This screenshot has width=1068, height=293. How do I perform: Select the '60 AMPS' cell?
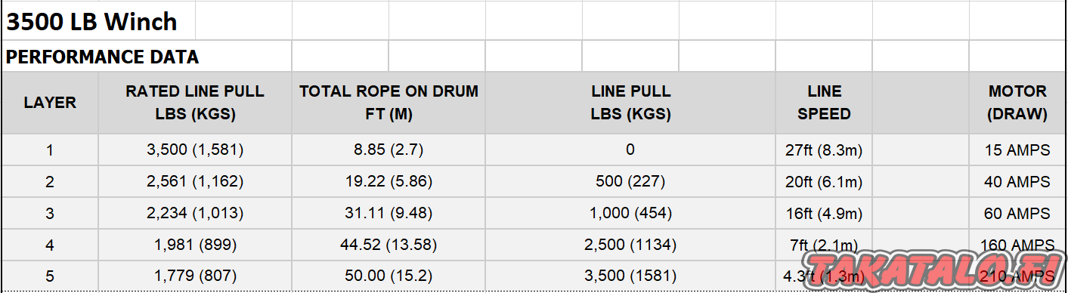[1017, 214]
